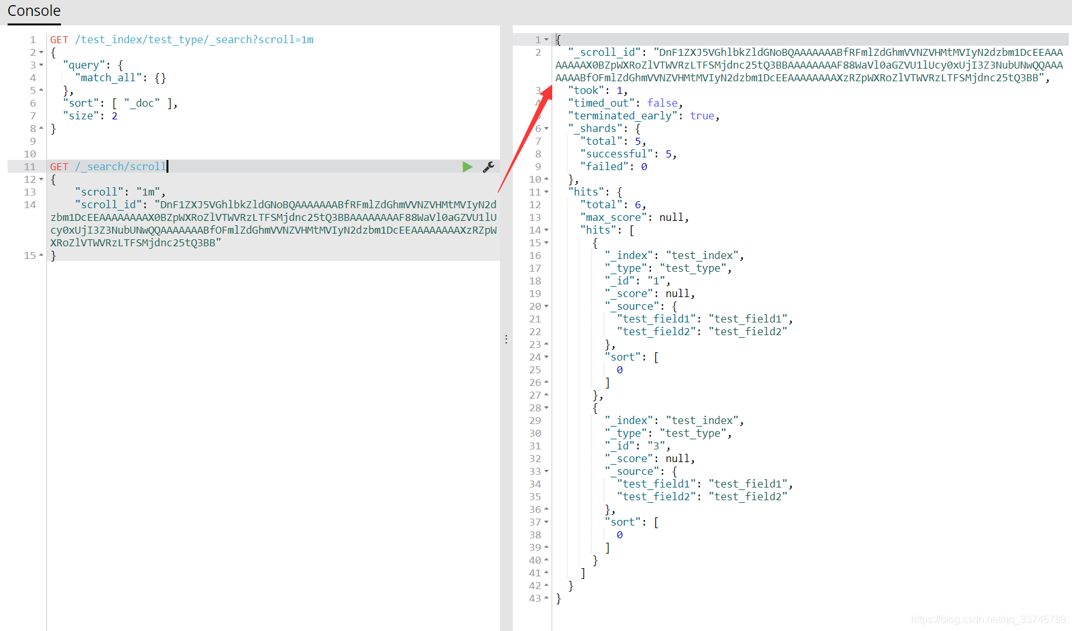Click the "successful": 5 line
1072x631 pixels.
click(x=628, y=154)
